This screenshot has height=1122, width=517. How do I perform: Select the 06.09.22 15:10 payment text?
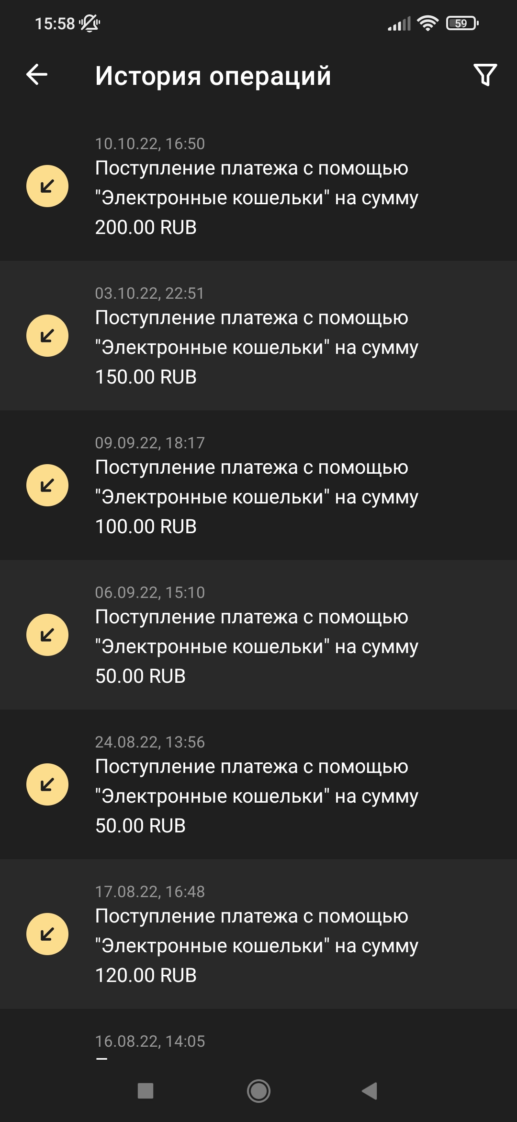click(256, 646)
